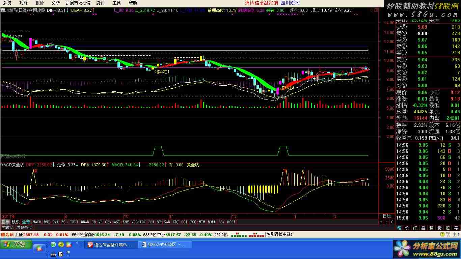Switch to the RSI indicator tab
Screen dimensions: 461x259
click(x=151, y=222)
